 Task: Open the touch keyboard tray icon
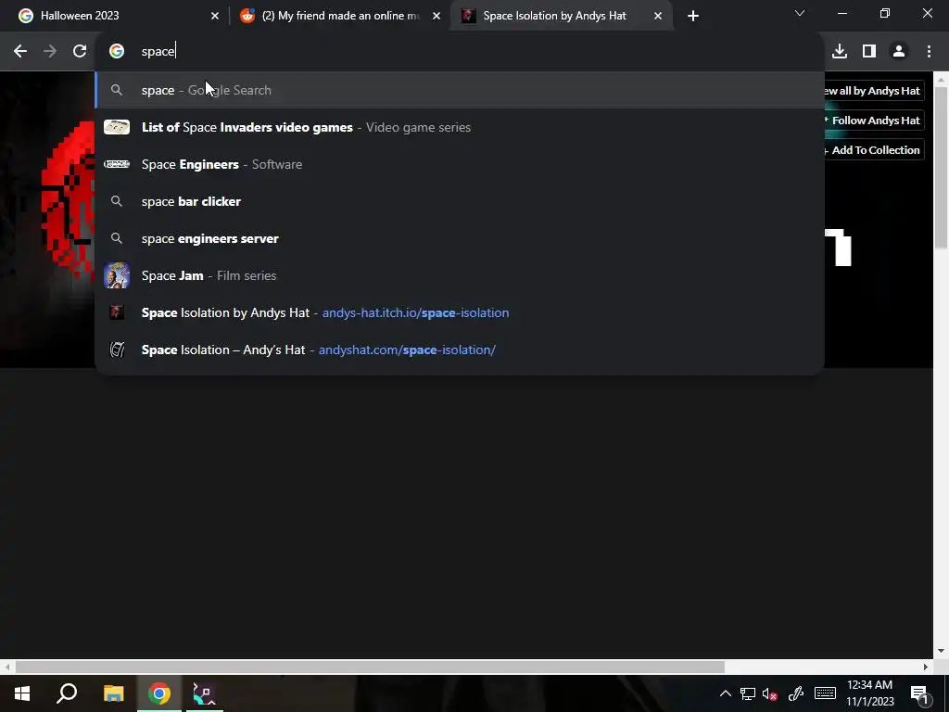click(825, 693)
